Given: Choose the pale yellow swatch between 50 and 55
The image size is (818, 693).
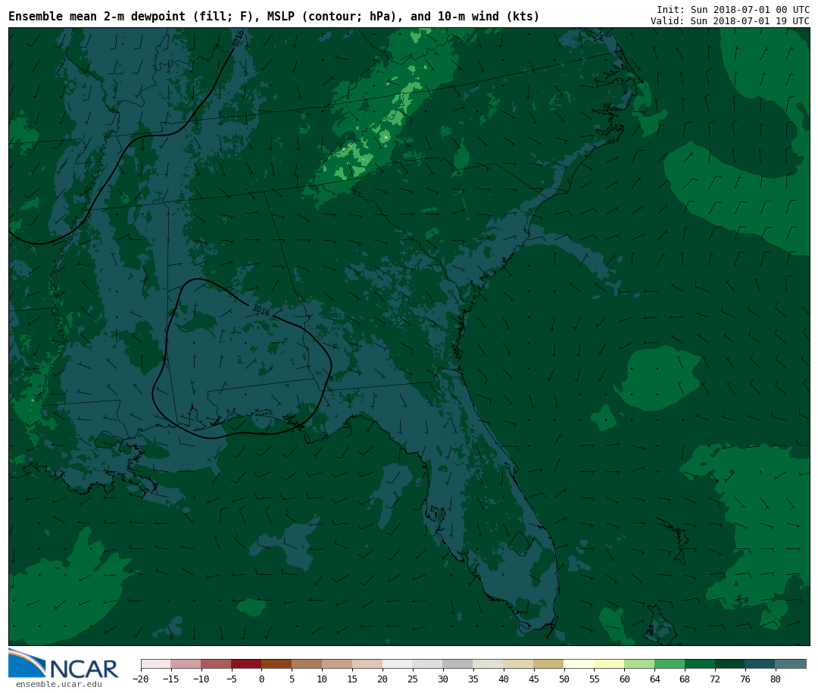Looking at the screenshot, I should point(579,664).
